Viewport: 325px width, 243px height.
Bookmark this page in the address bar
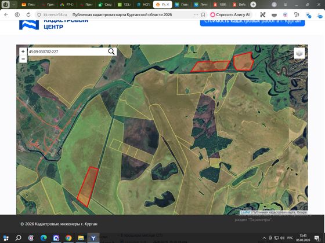(203, 14)
